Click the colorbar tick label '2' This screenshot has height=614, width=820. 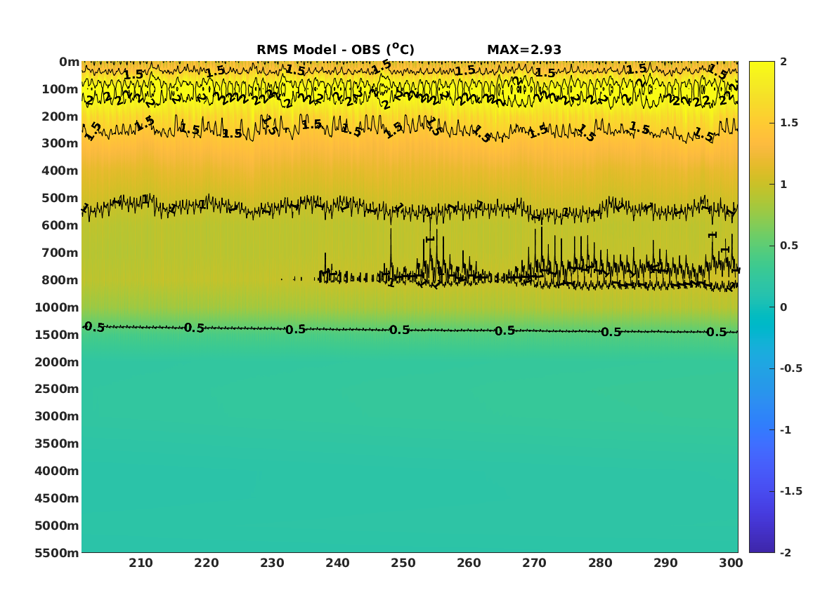[x=783, y=62]
